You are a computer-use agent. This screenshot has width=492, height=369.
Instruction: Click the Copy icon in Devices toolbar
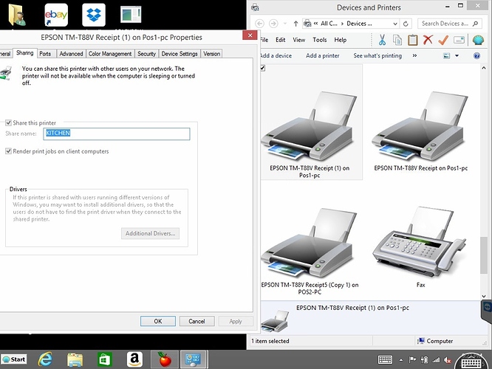pyautogui.click(x=397, y=40)
